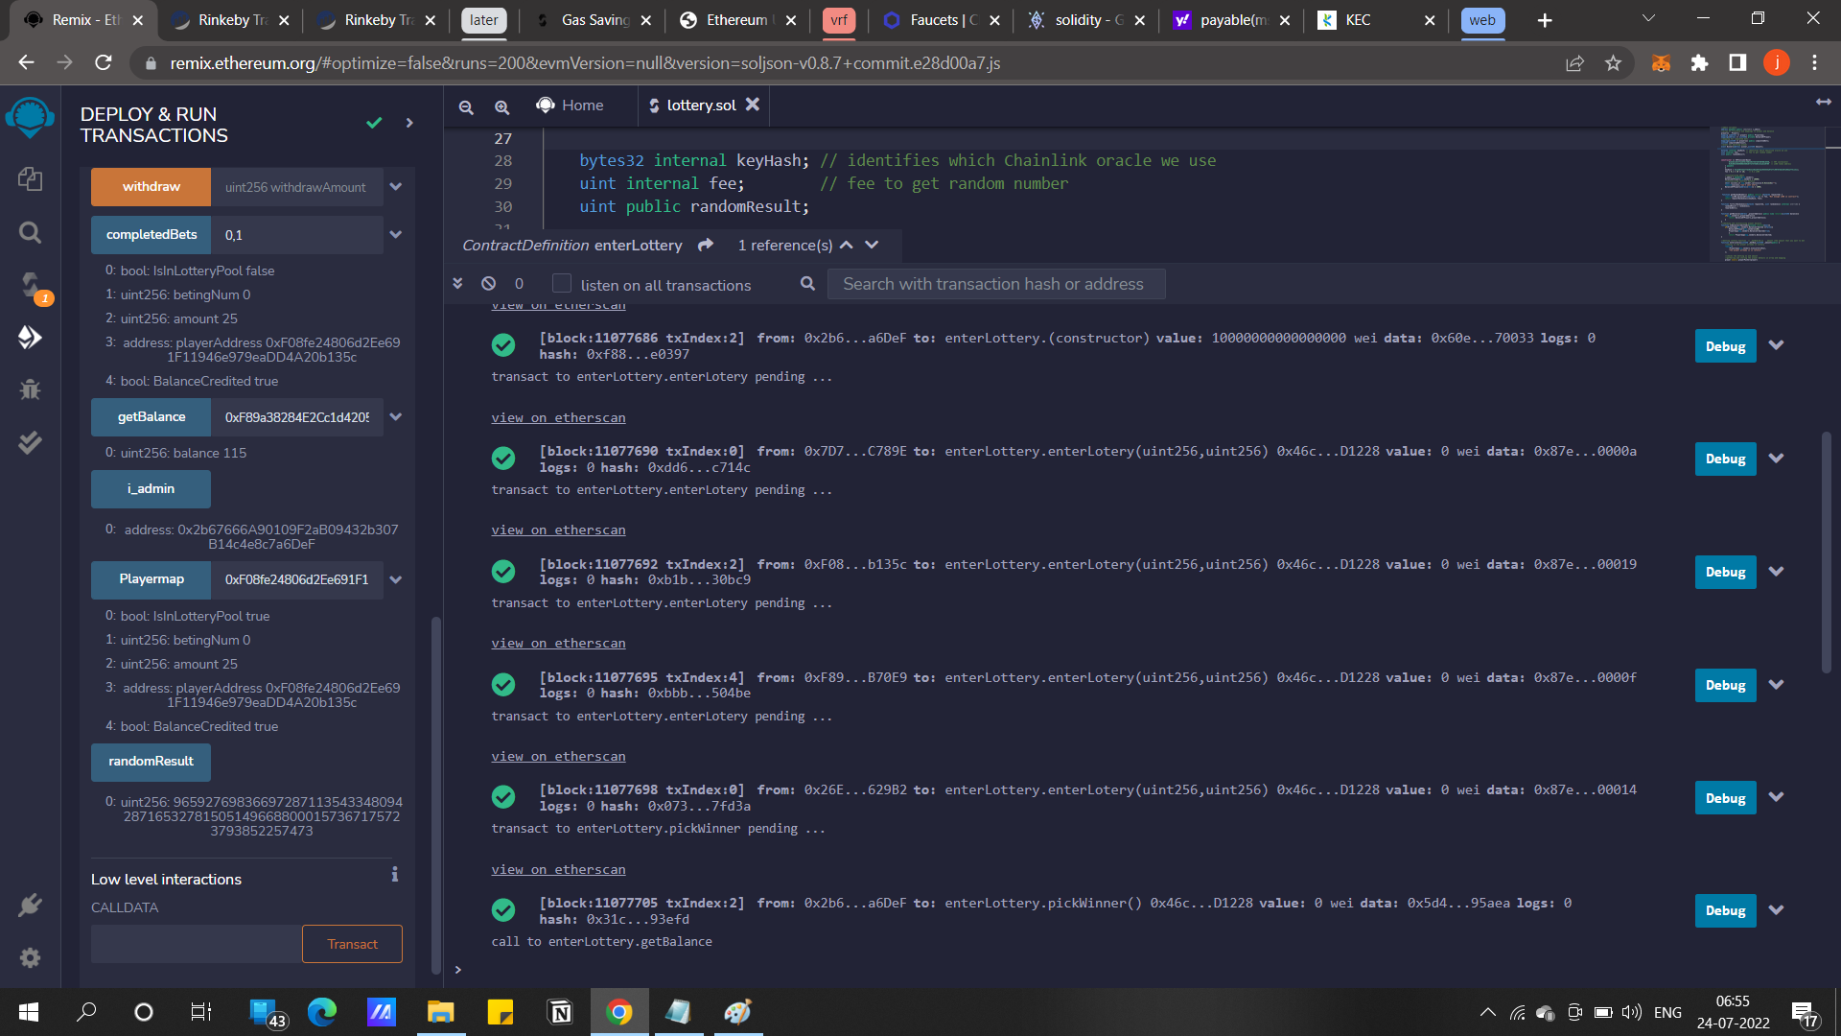Expand the completedBets function inputs
This screenshot has width=1841, height=1036.
(395, 235)
